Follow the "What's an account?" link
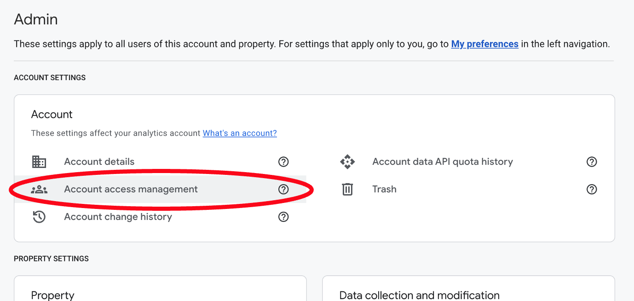 point(240,133)
